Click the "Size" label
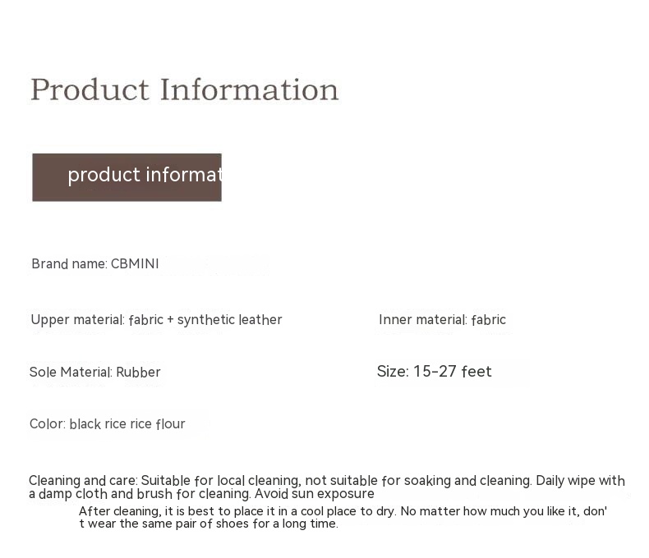The image size is (649, 558). 392,372
